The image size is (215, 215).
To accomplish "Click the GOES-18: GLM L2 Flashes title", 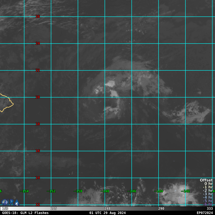I will coord(26,213).
